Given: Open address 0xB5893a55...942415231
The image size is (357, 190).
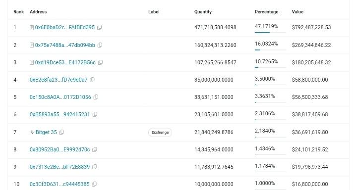Looking at the screenshot, I should [59, 114].
